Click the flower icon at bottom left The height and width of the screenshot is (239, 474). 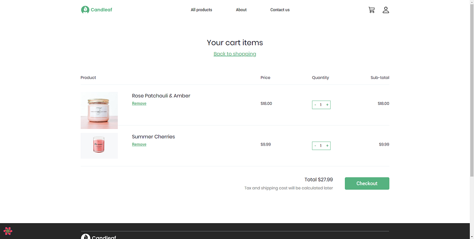[8, 231]
